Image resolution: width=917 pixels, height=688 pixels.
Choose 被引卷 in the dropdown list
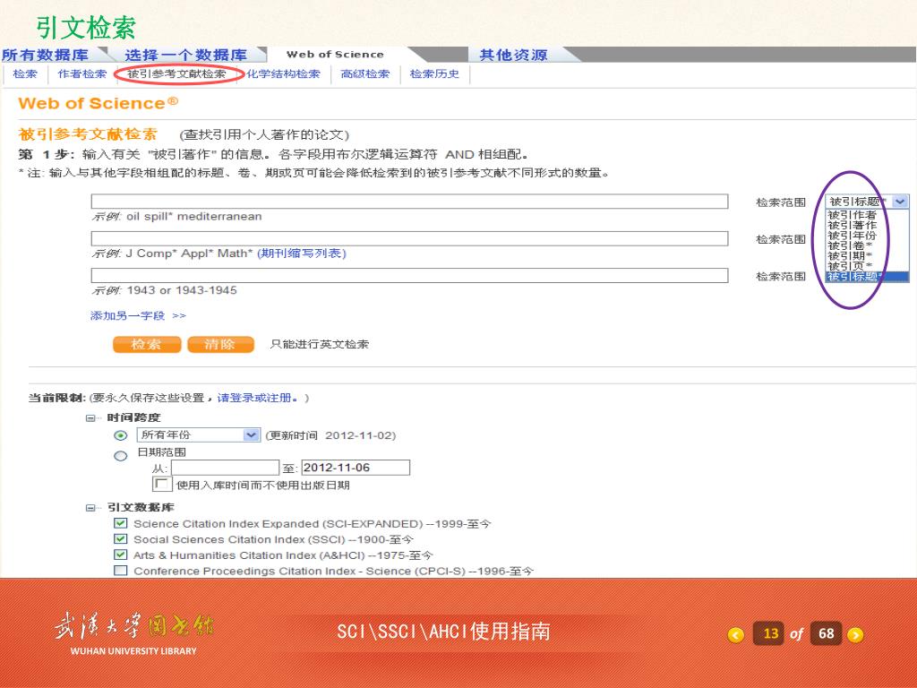[x=850, y=245]
